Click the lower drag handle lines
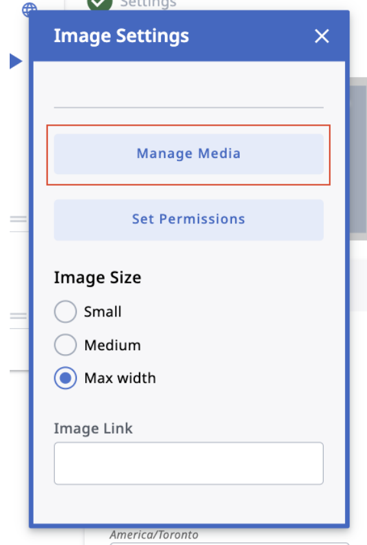 pos(18,316)
